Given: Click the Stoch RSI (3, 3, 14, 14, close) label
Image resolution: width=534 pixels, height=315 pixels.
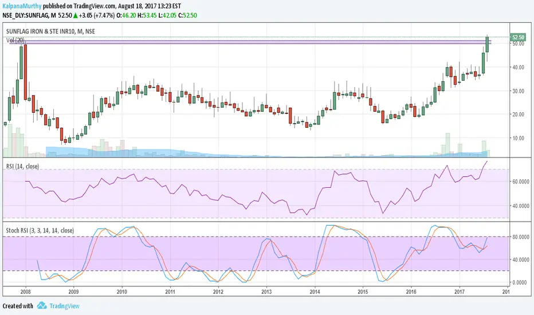Looking at the screenshot, I should click(40, 230).
